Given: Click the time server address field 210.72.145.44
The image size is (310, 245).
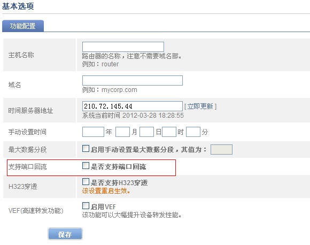Looking at the screenshot, I should (x=132, y=106).
